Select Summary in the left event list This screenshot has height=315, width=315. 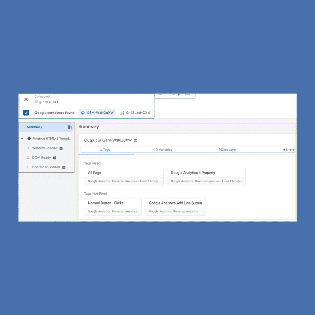(34, 127)
